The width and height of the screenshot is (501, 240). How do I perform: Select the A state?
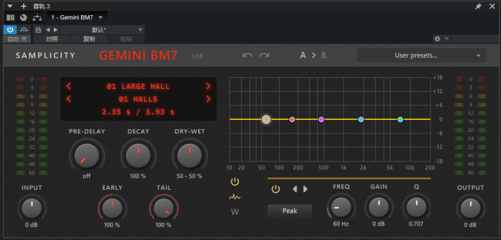coord(303,55)
